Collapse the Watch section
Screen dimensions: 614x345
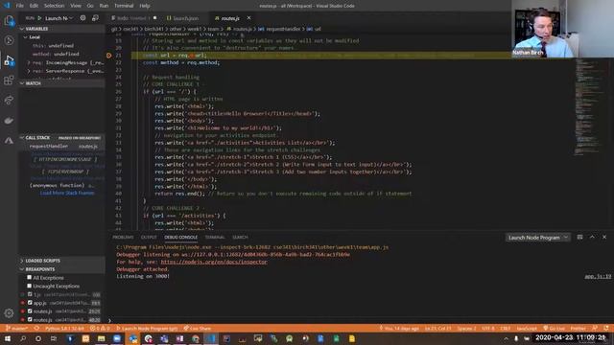61,83
